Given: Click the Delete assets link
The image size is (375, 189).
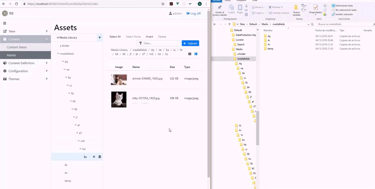Looking at the screenshot, I should coord(162,37).
